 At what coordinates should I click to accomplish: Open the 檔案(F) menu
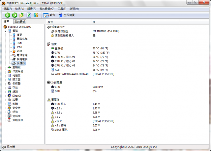(x=8, y=9)
